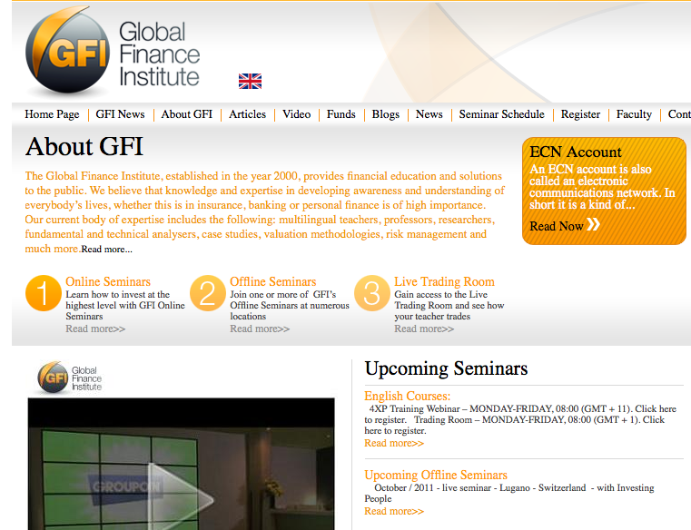
Task: Open the Home Page menu item
Action: [x=52, y=114]
